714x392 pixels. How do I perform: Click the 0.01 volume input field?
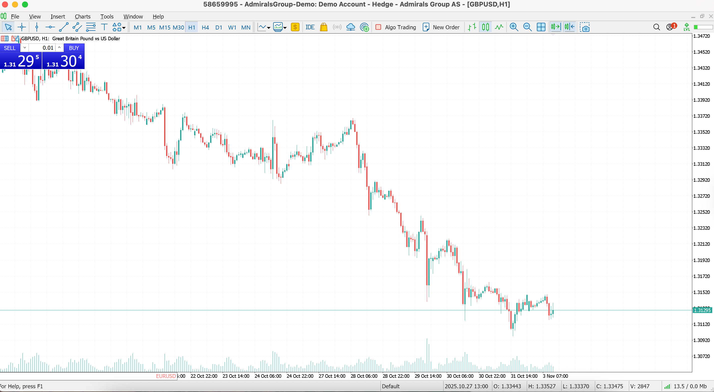(x=42, y=48)
